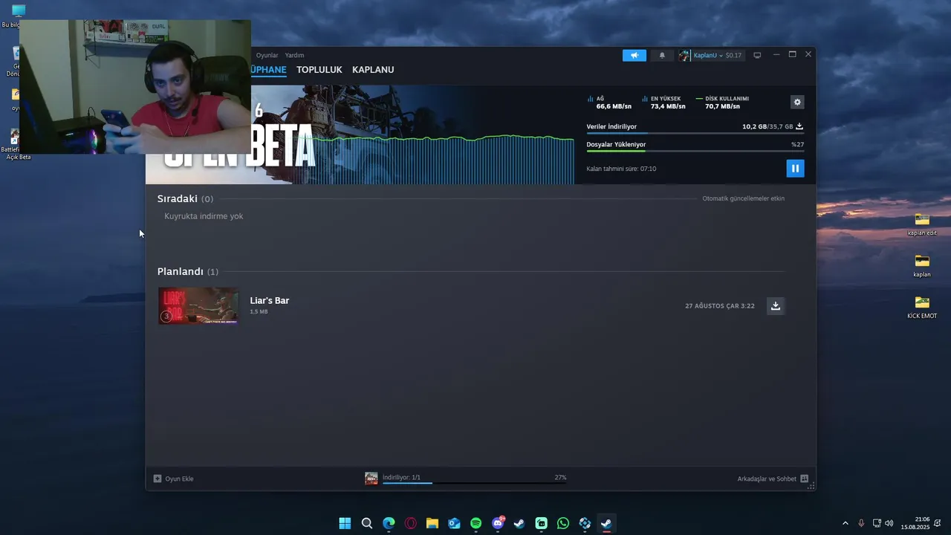This screenshot has height=535, width=951.
Task: Open the volume tray icon
Action: (x=889, y=524)
